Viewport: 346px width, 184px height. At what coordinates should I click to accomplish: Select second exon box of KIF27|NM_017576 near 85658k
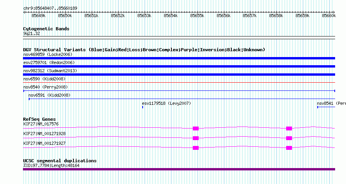[289, 128]
